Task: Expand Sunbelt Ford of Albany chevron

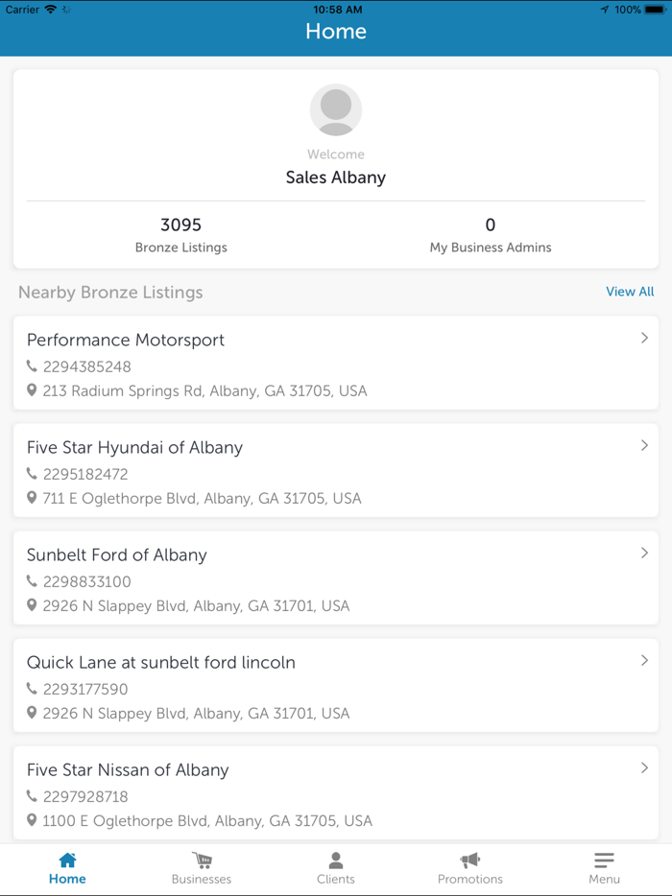Action: click(x=644, y=553)
